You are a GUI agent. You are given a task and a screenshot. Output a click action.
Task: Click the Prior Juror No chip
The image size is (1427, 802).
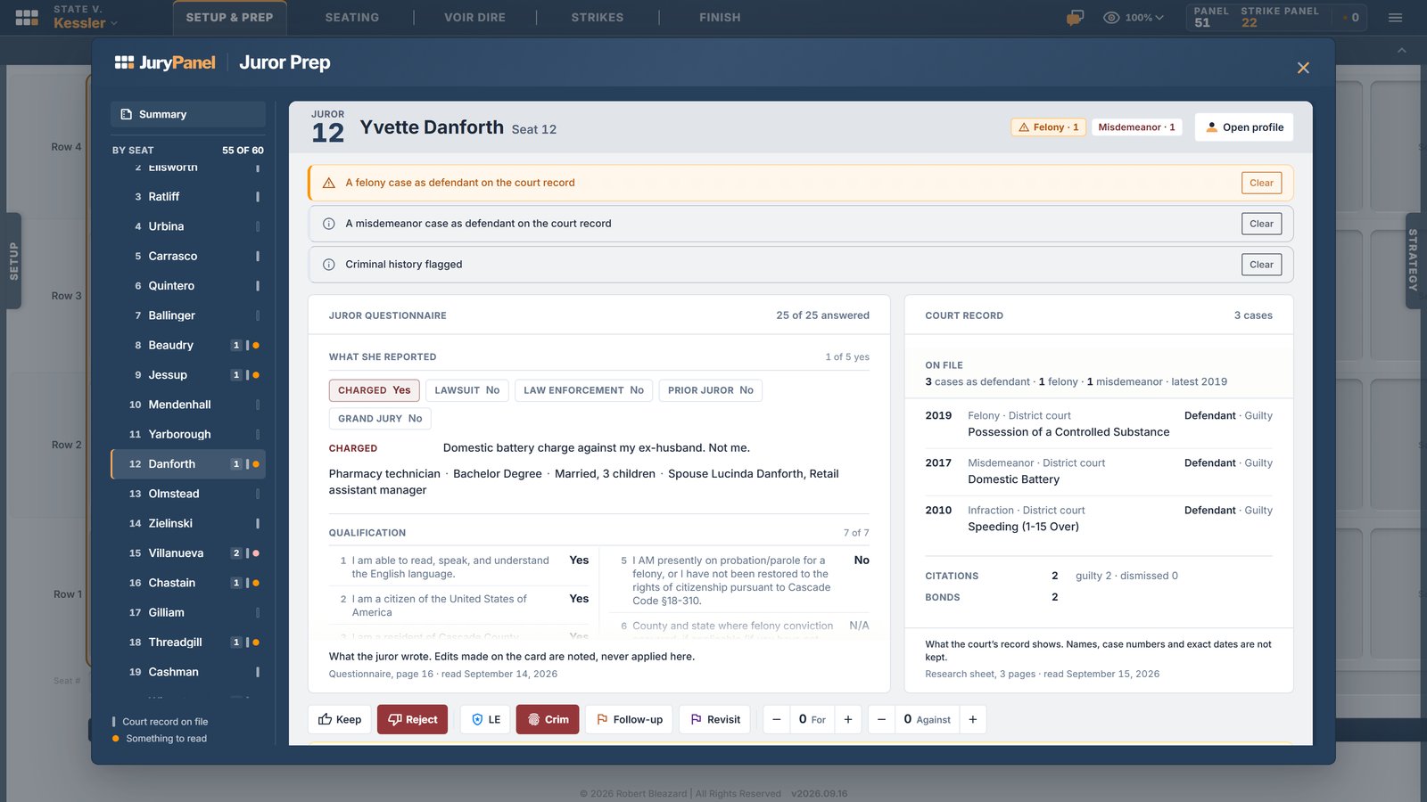pyautogui.click(x=711, y=390)
